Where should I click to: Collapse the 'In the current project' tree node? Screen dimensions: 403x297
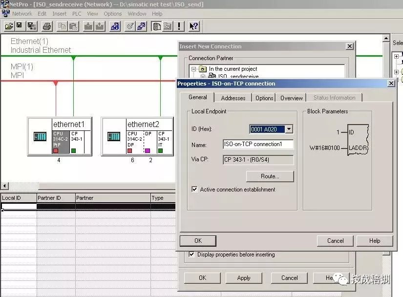(x=193, y=69)
